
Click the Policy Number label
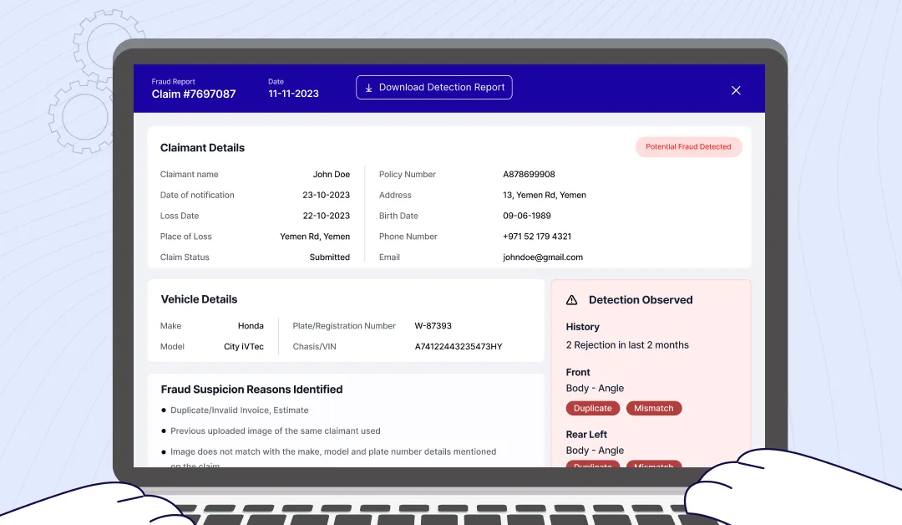click(408, 175)
